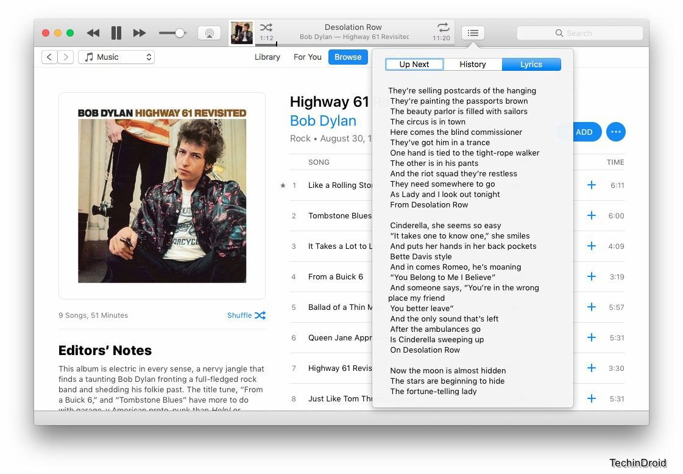Adjust the volume slider knob
The image size is (683, 474).
coord(180,33)
